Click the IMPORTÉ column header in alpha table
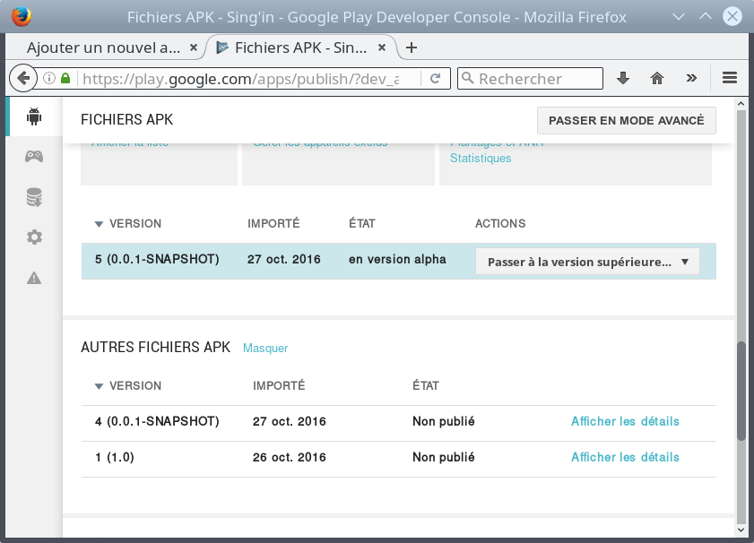This screenshot has width=754, height=543. pyautogui.click(x=273, y=223)
